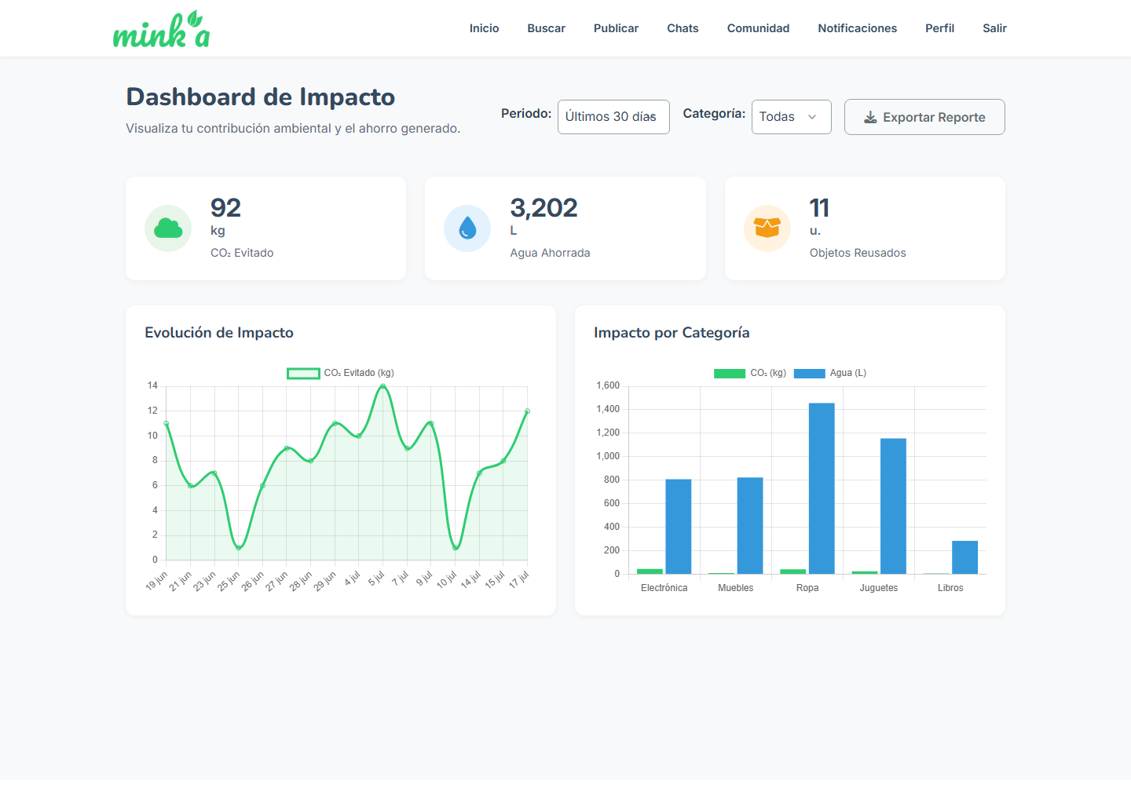Go to Perfil

(940, 28)
